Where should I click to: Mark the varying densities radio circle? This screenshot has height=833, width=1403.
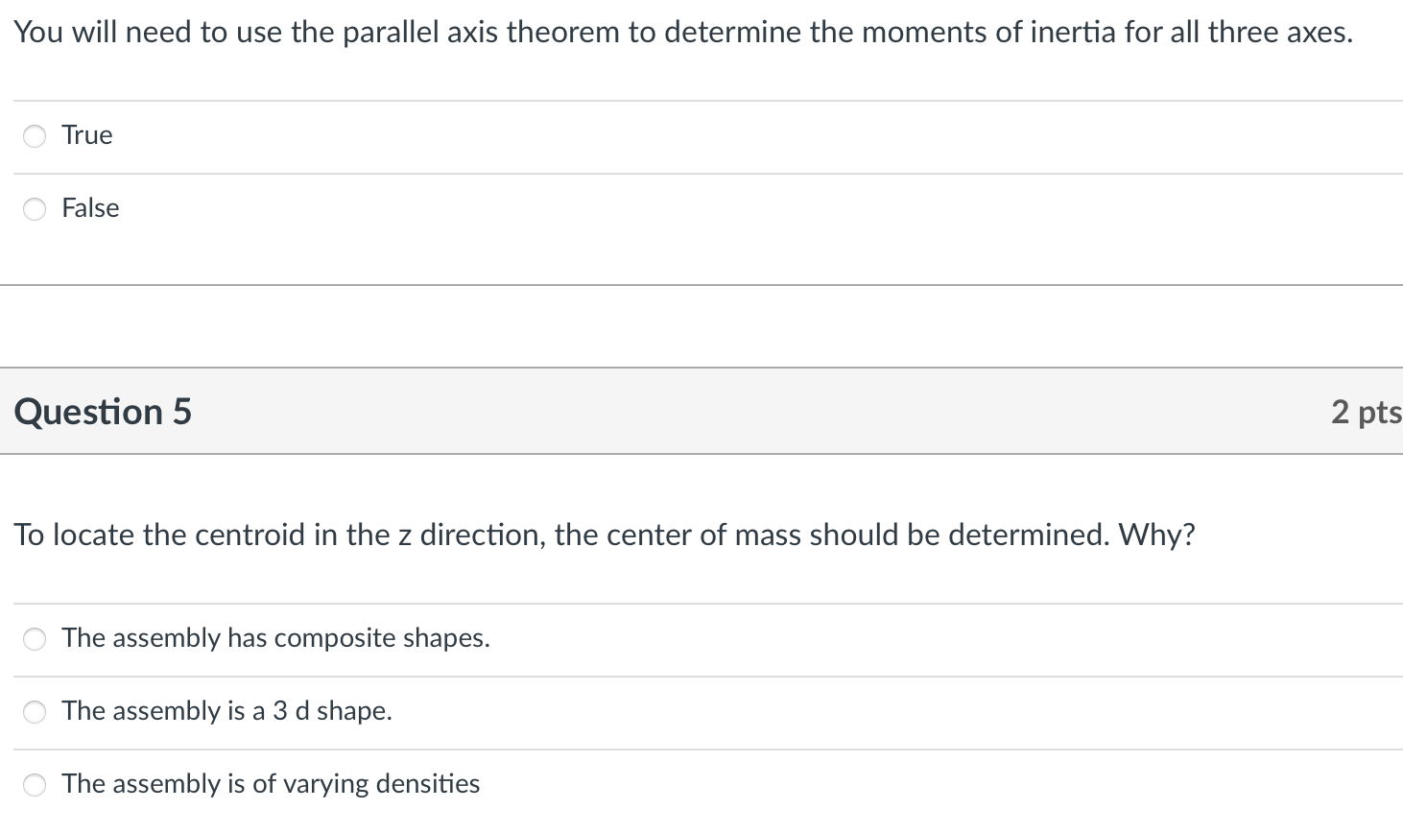pyautogui.click(x=35, y=785)
